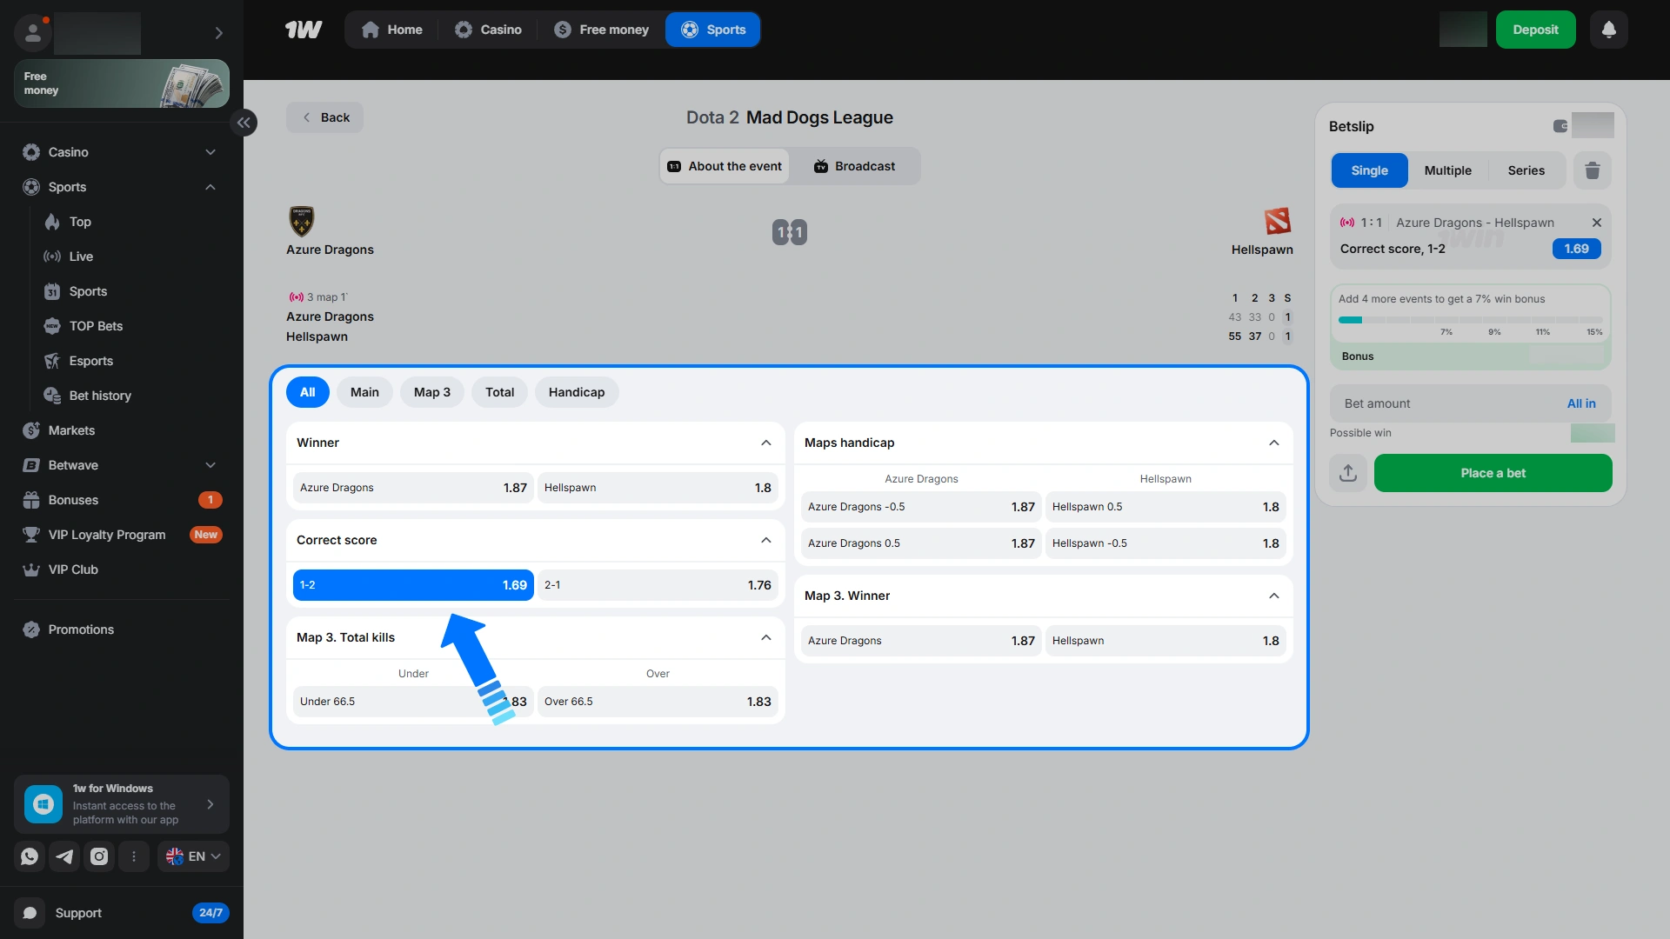Open Sports calendar item in sidebar
Screen dimensions: 1670x939
[x=88, y=291]
